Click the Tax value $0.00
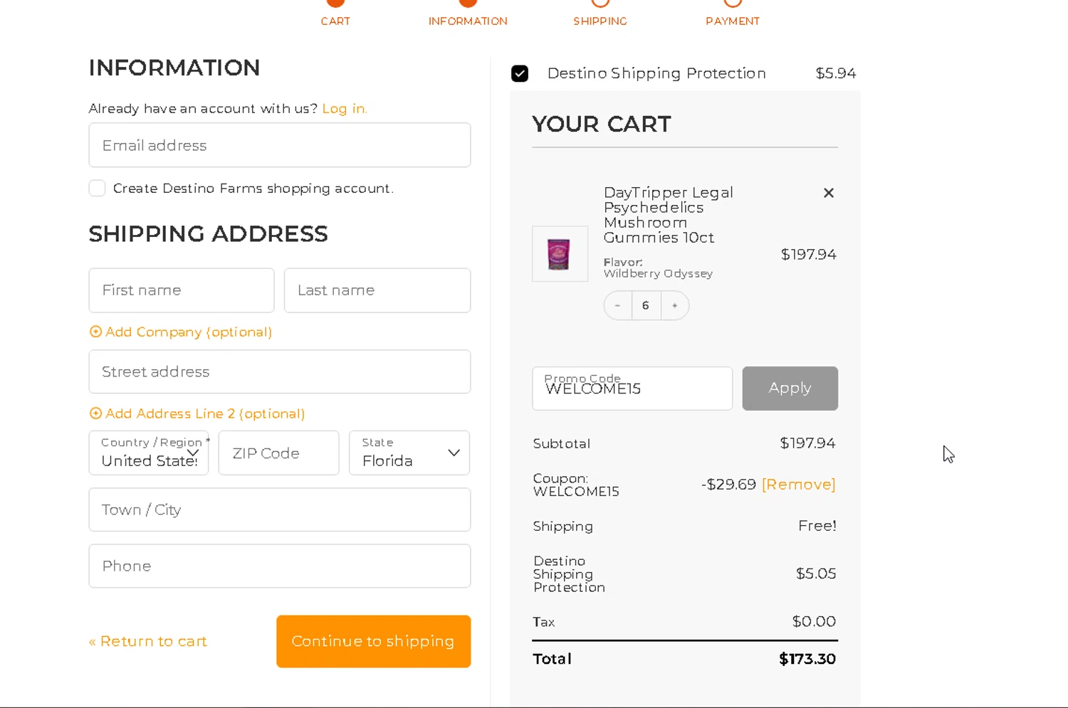Image resolution: width=1068 pixels, height=708 pixels. [x=814, y=621]
